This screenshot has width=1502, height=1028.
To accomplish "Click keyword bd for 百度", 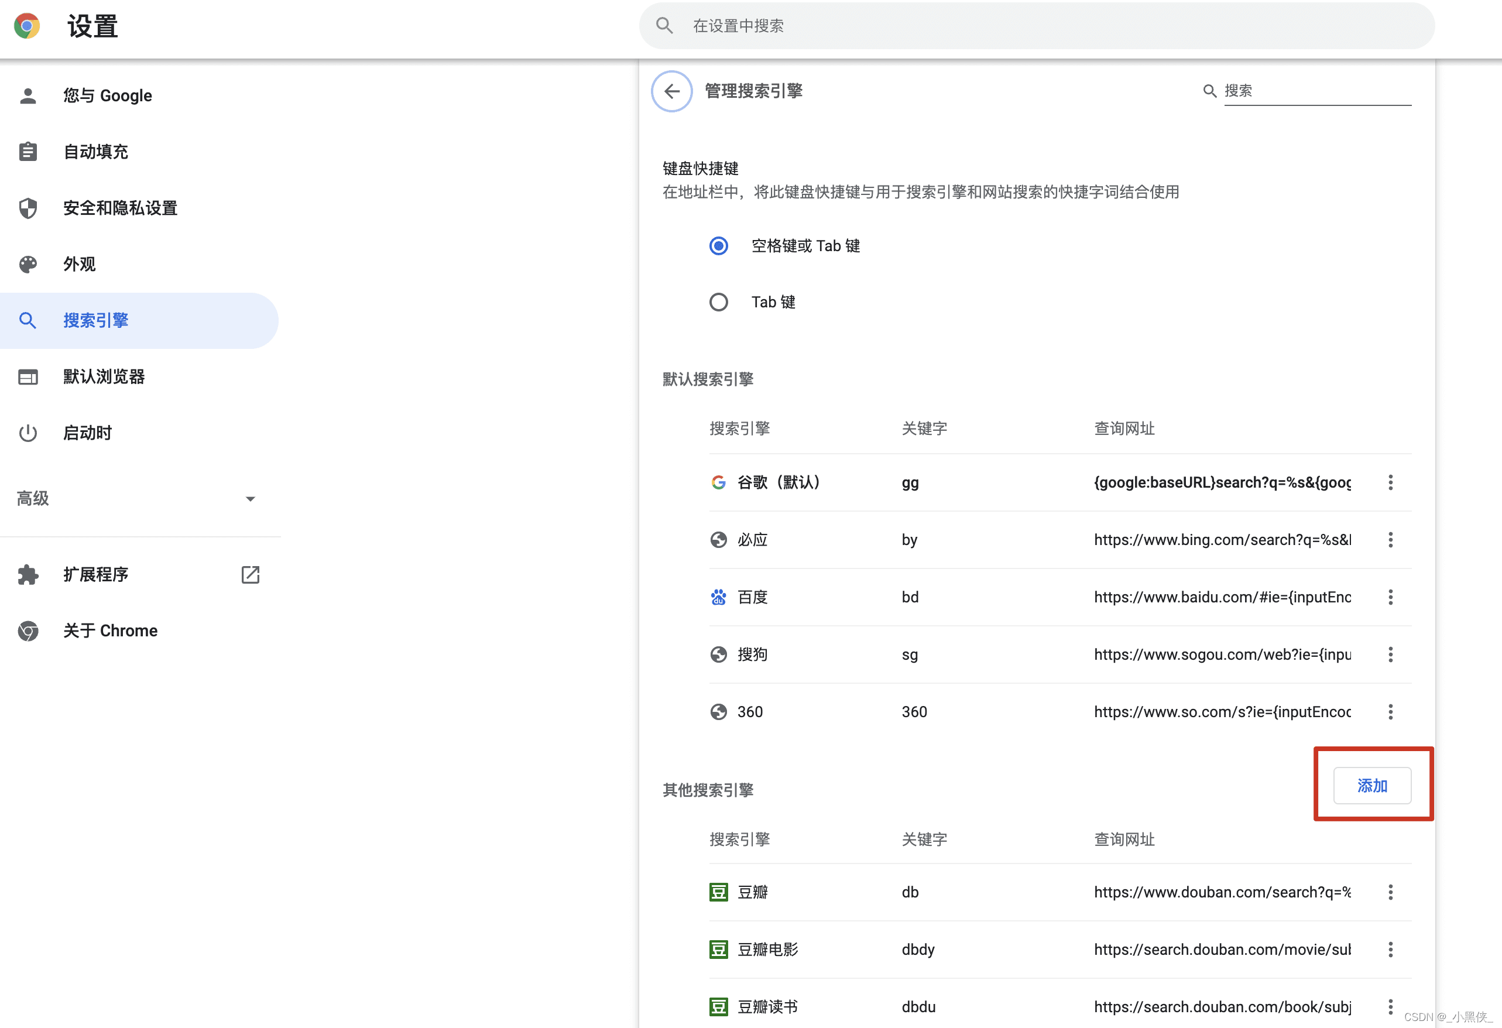I will [x=910, y=597].
